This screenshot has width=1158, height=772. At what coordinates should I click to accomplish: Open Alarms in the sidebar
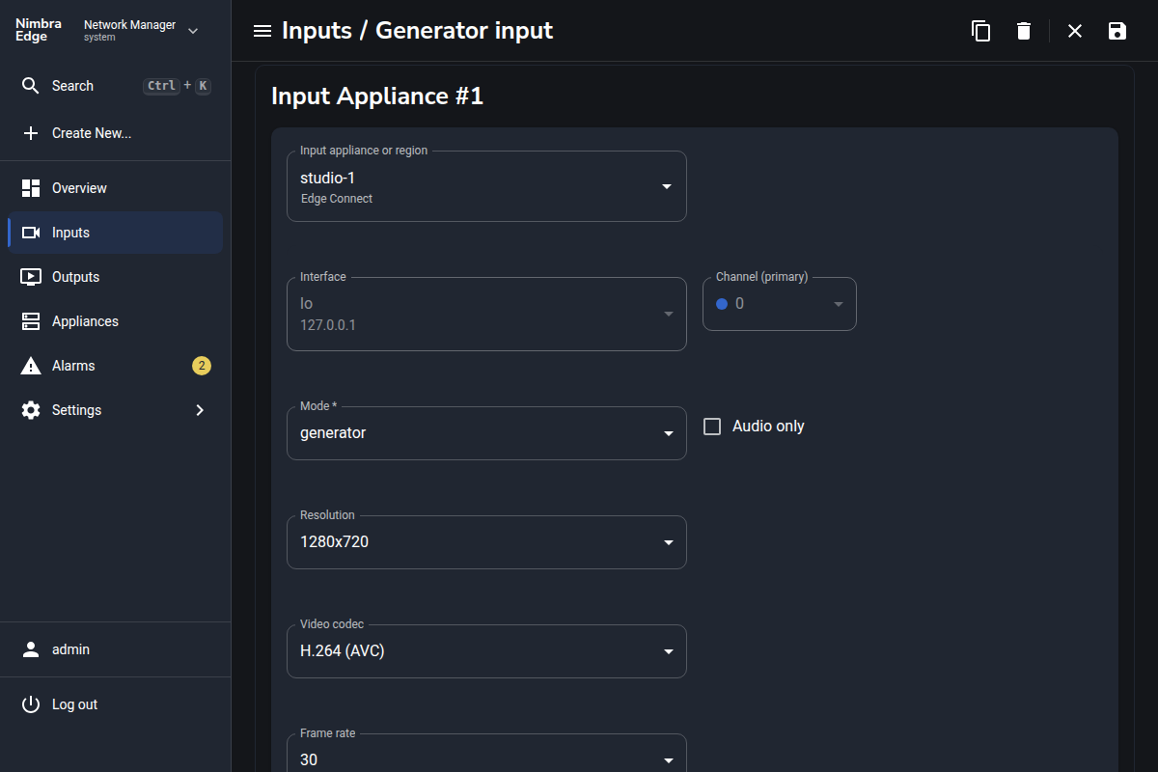tap(115, 366)
